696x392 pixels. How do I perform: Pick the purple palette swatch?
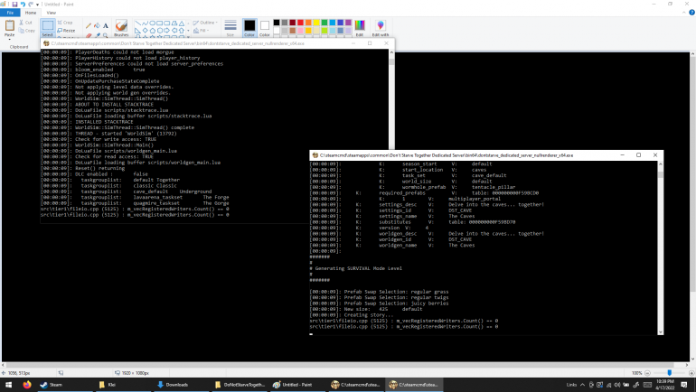click(x=348, y=23)
